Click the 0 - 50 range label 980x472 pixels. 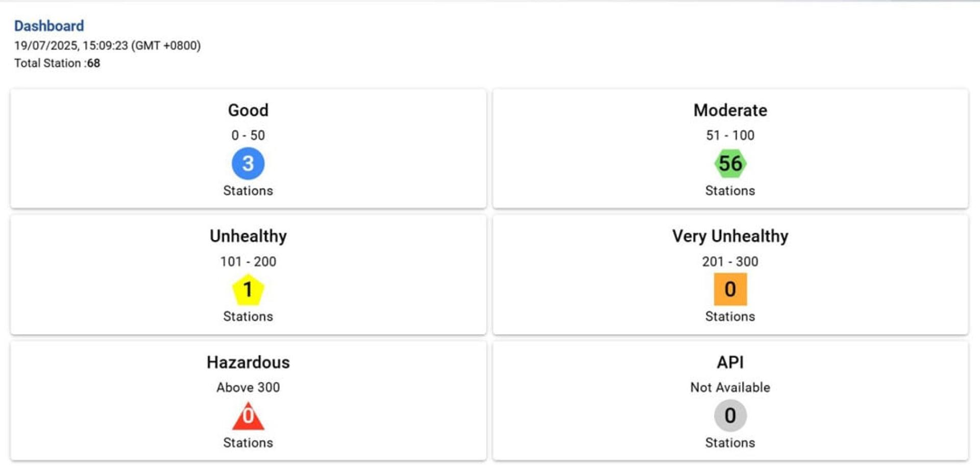click(248, 135)
